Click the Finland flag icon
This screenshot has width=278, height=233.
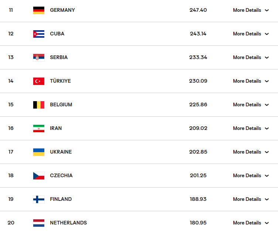[38, 199]
